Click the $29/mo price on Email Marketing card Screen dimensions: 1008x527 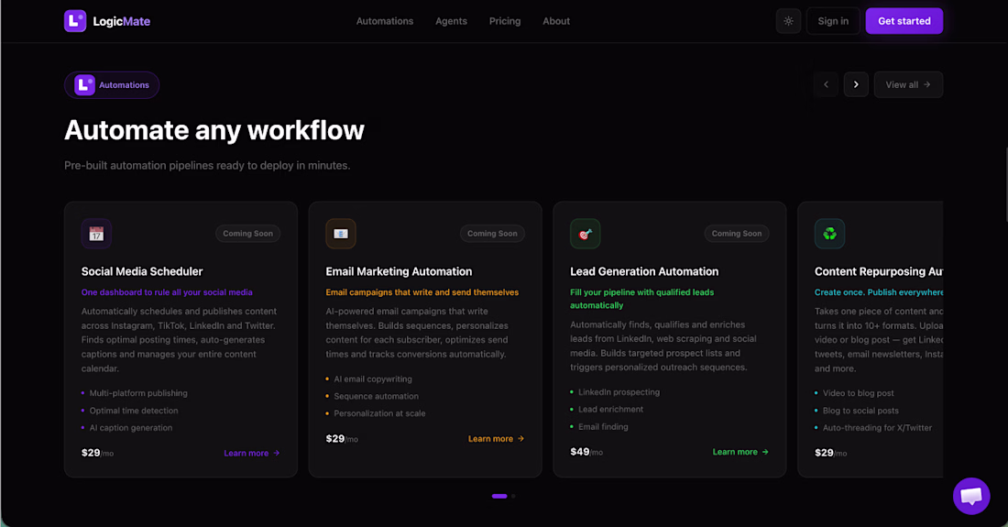(x=342, y=439)
